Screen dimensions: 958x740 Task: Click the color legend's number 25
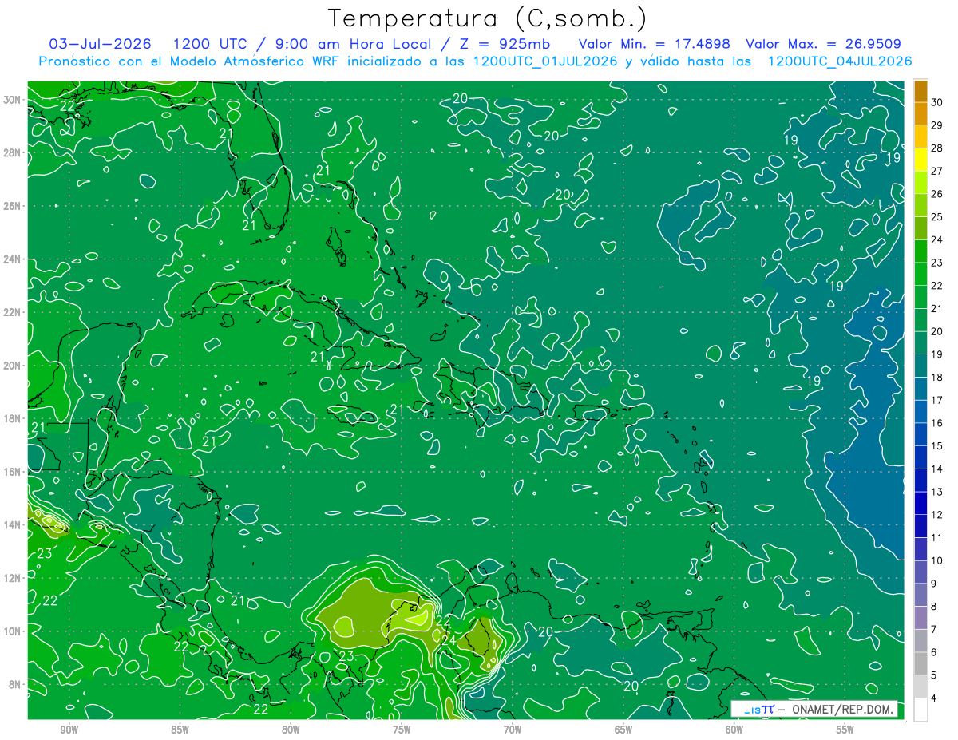click(x=937, y=216)
